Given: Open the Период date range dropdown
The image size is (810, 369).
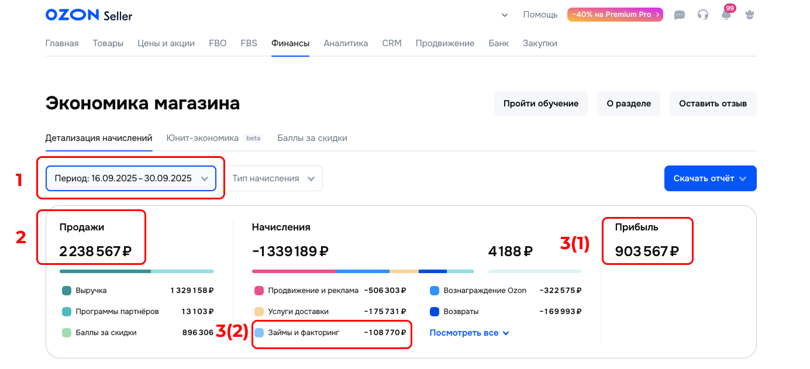Looking at the screenshot, I should [131, 178].
